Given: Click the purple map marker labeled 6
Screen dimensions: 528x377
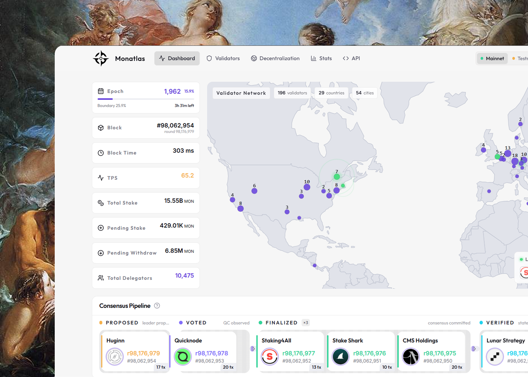Looking at the screenshot, I should (x=254, y=191).
